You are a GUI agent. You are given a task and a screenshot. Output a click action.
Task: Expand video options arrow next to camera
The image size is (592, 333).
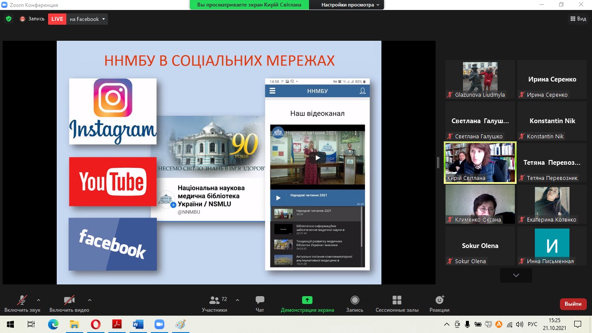[x=90, y=300]
